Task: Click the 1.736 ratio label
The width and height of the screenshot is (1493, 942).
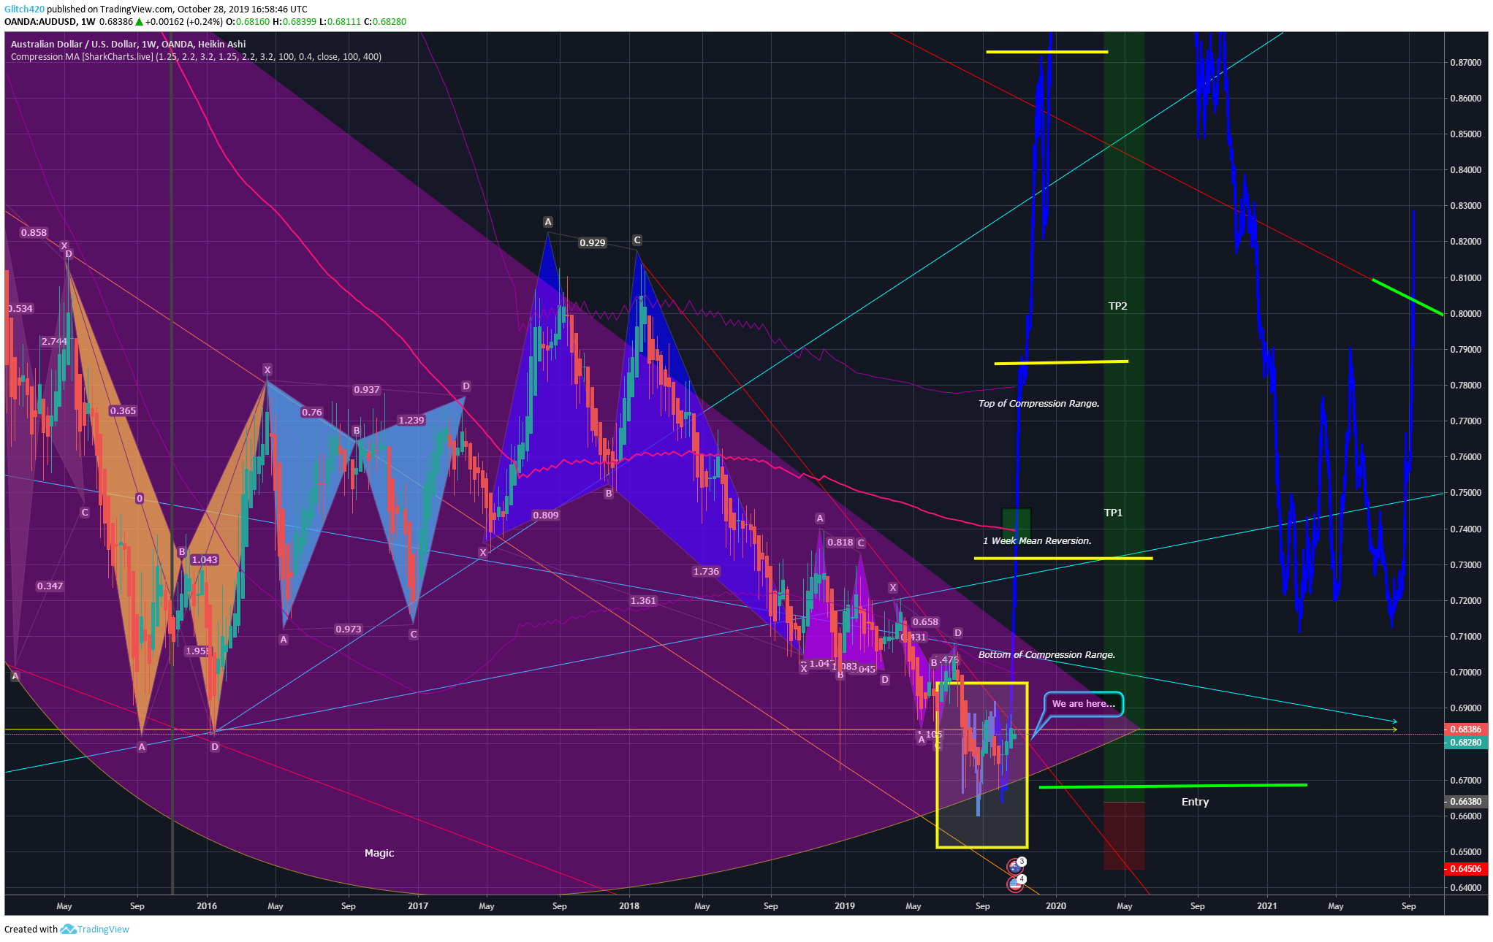Action: (706, 572)
